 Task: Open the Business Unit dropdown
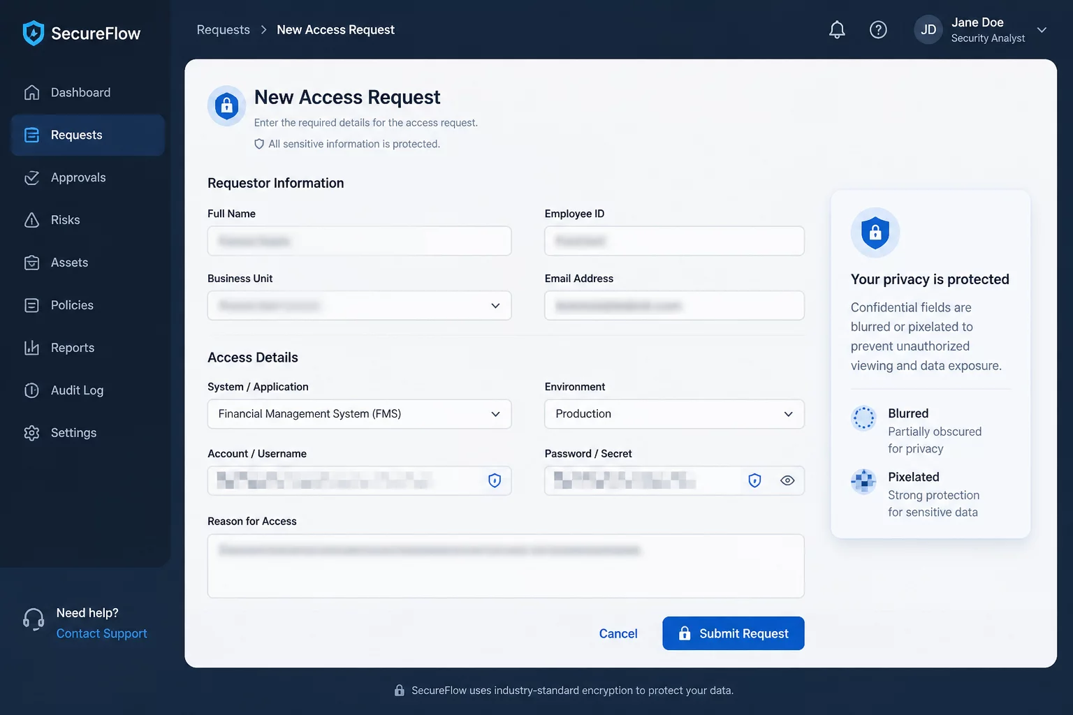click(359, 305)
